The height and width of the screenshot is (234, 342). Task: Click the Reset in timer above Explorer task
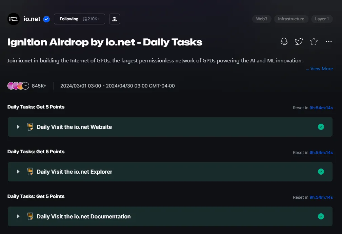(x=313, y=152)
